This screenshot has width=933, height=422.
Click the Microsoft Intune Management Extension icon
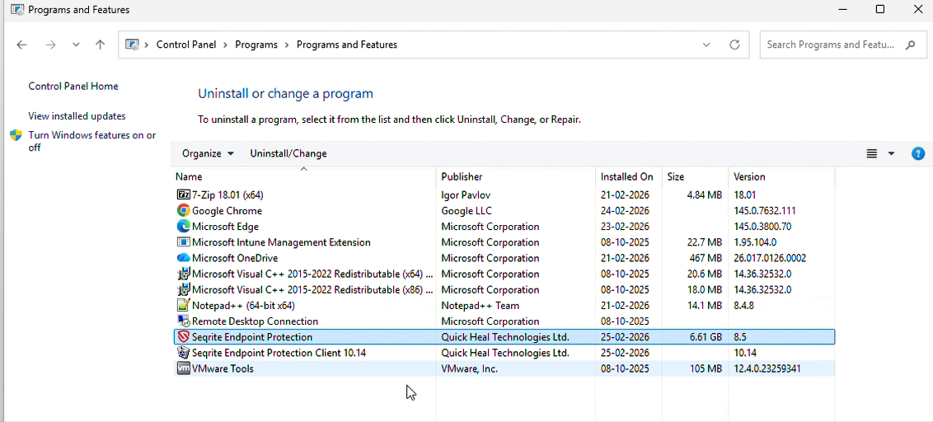coord(183,242)
